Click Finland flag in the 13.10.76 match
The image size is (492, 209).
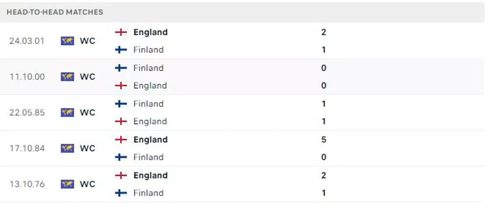(x=121, y=193)
